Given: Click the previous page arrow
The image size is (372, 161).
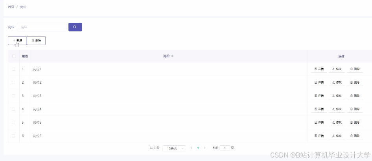Looking at the screenshot, I should pos(192,148).
